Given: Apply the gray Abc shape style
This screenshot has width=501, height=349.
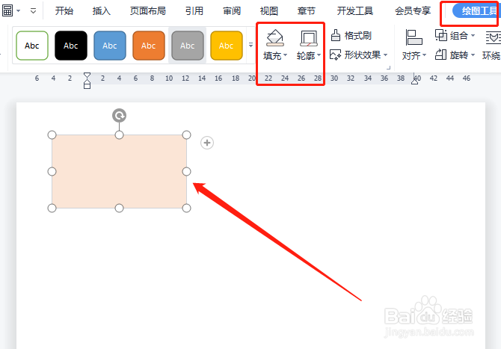Looking at the screenshot, I should pyautogui.click(x=188, y=46).
